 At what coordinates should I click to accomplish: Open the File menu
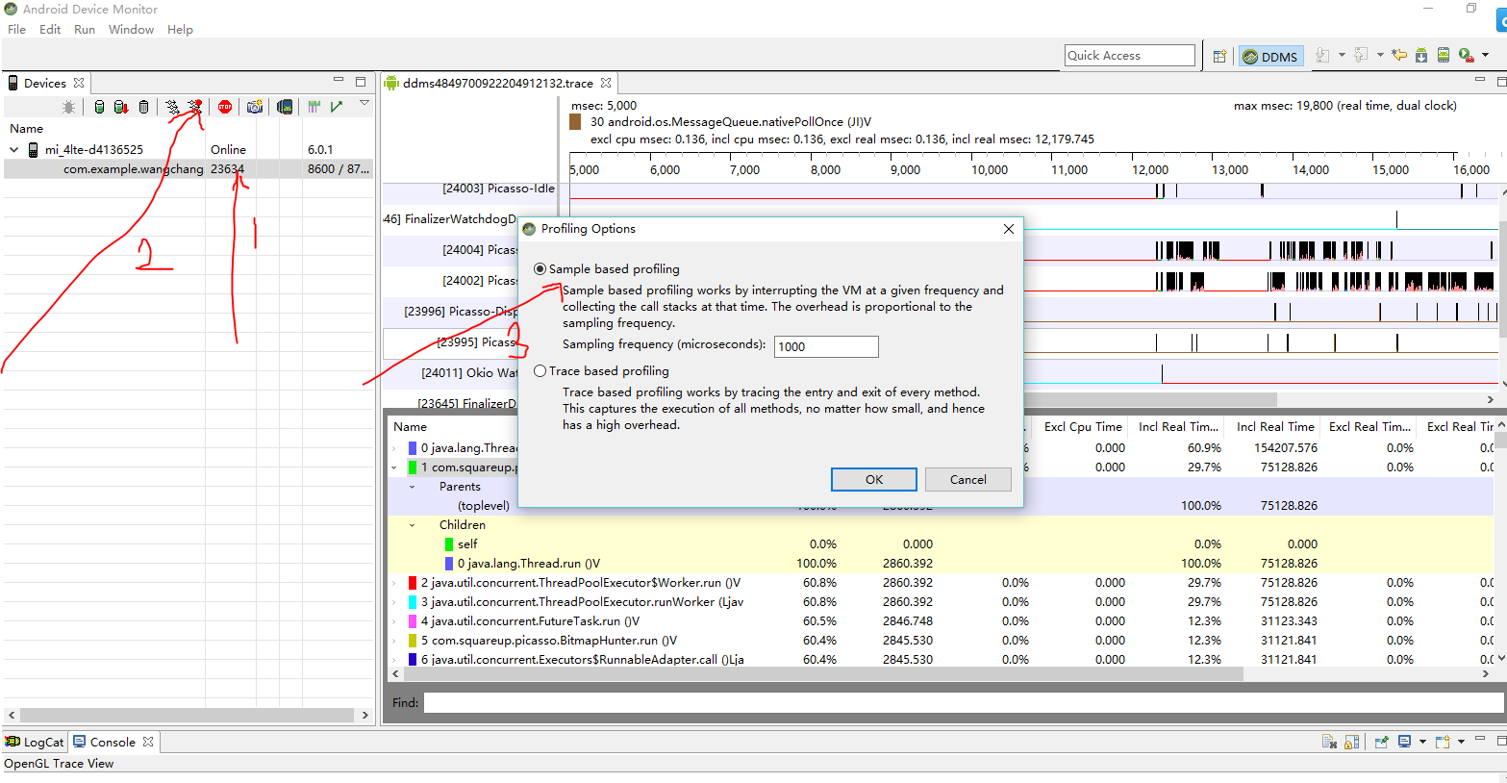coord(17,30)
